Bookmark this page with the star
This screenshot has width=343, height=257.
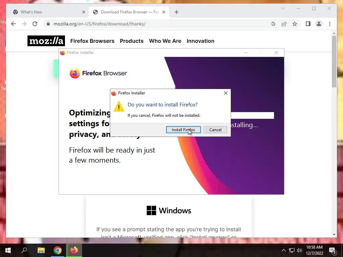click(295, 24)
